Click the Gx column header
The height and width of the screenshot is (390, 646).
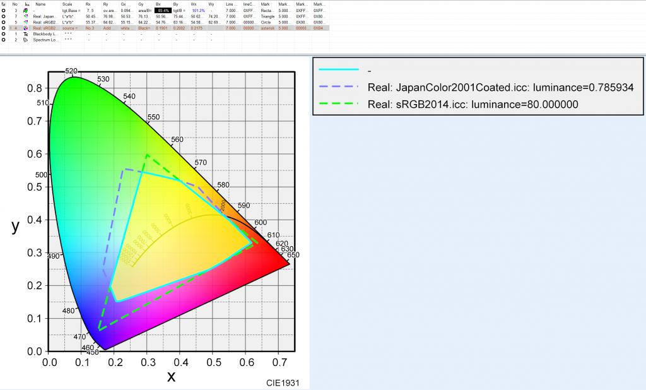pyautogui.click(x=124, y=4)
